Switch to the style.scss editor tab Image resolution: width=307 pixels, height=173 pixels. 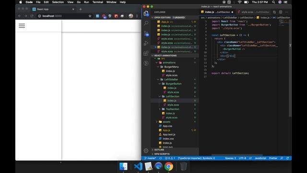pyautogui.click(x=253, y=12)
